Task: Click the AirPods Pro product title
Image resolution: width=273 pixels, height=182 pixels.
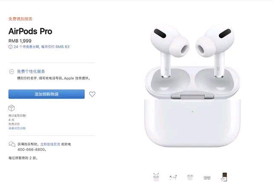Action: [x=30, y=31]
